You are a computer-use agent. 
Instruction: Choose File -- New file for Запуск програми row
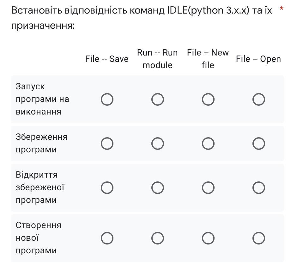[x=208, y=100]
